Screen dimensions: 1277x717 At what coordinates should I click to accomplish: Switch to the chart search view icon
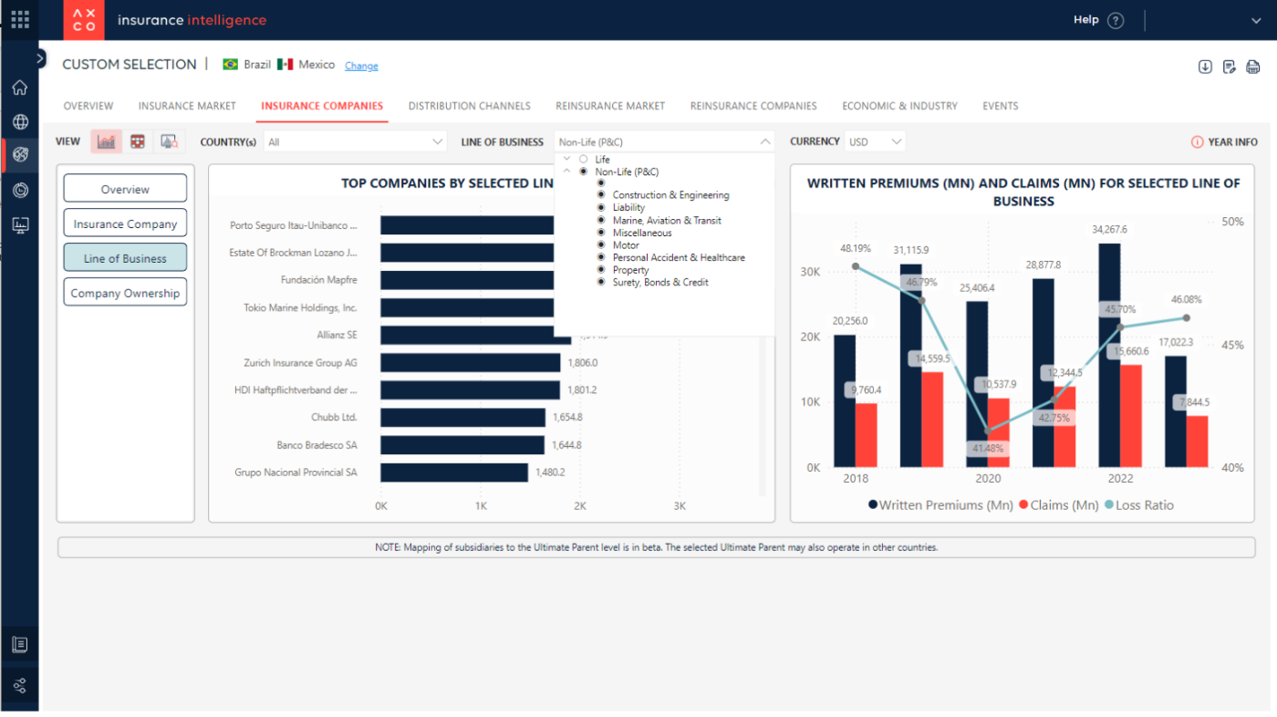click(169, 141)
